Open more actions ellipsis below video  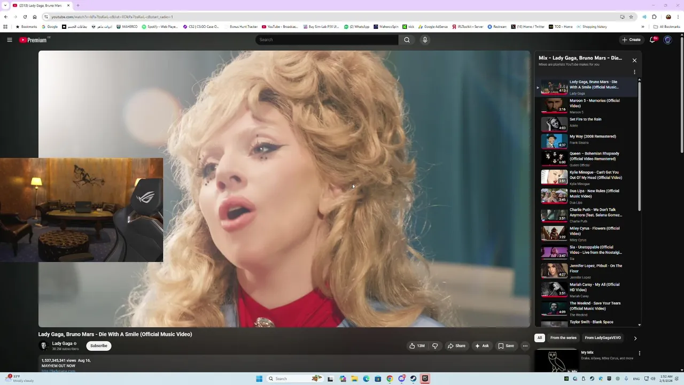(525, 346)
